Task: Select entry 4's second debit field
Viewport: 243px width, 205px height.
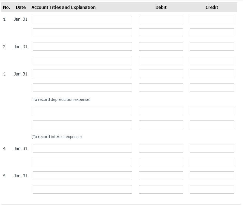Action: [161, 162]
